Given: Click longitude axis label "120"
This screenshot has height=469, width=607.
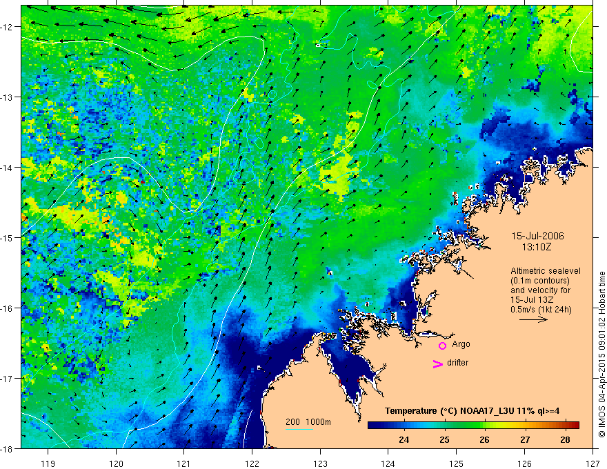Looking at the screenshot, I should coord(116,463).
